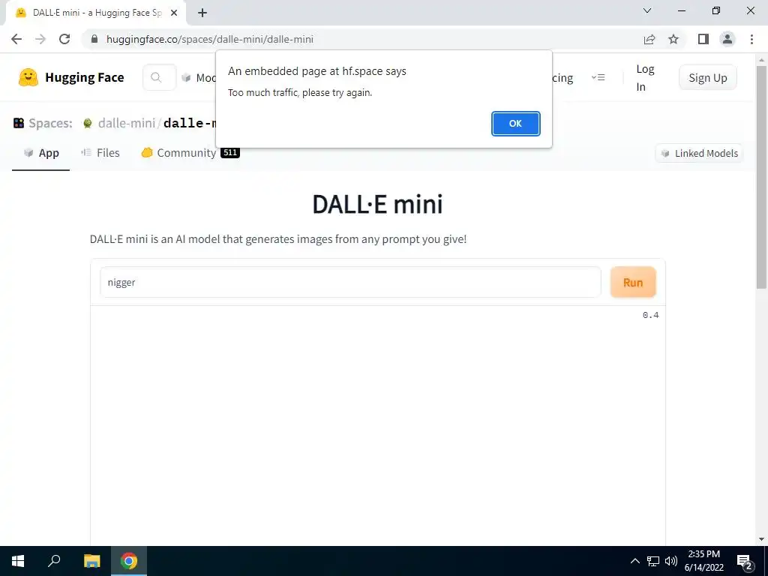Open Windows taskbar search
The image size is (768, 576).
[x=54, y=561]
